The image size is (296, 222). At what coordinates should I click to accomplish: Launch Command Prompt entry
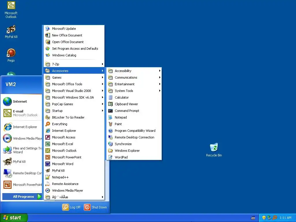pyautogui.click(x=134, y=111)
